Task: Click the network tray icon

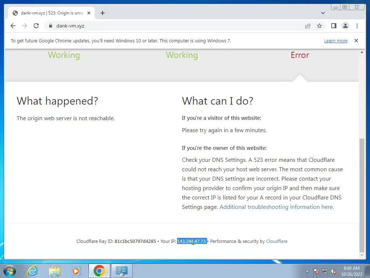Action: [325, 271]
